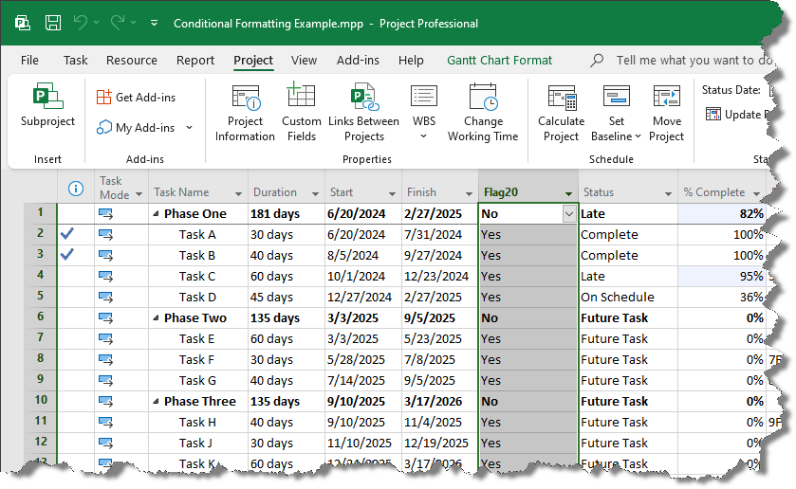Open the Flag20 cell dropdown for Phase One
Image resolution: width=796 pixels, height=489 pixels.
(x=569, y=214)
